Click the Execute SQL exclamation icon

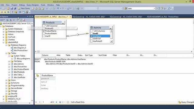coord(12,12)
